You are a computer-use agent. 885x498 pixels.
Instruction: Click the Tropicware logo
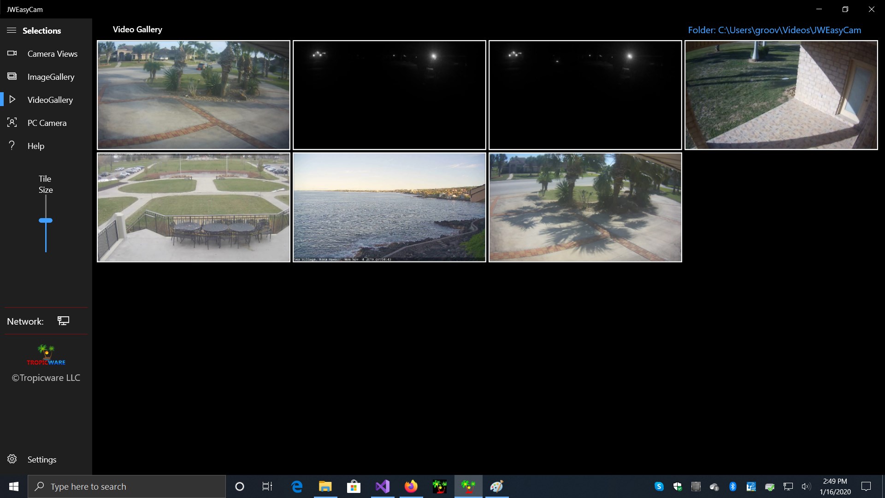click(x=46, y=355)
